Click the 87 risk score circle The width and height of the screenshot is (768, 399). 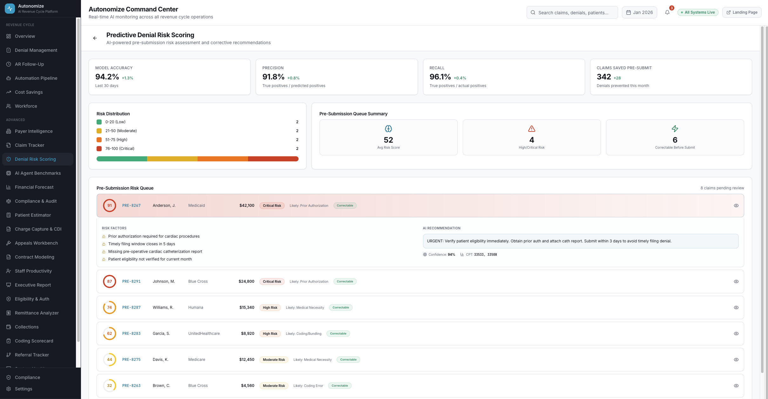tap(109, 281)
